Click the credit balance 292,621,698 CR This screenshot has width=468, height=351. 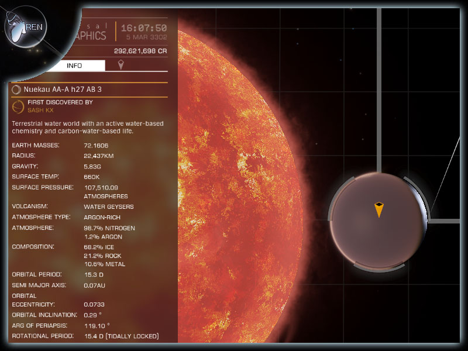pyautogui.click(x=140, y=51)
